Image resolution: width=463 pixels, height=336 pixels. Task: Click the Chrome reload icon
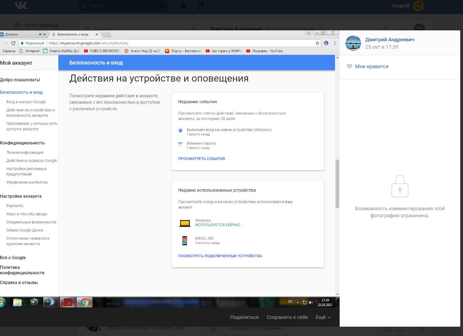14,43
